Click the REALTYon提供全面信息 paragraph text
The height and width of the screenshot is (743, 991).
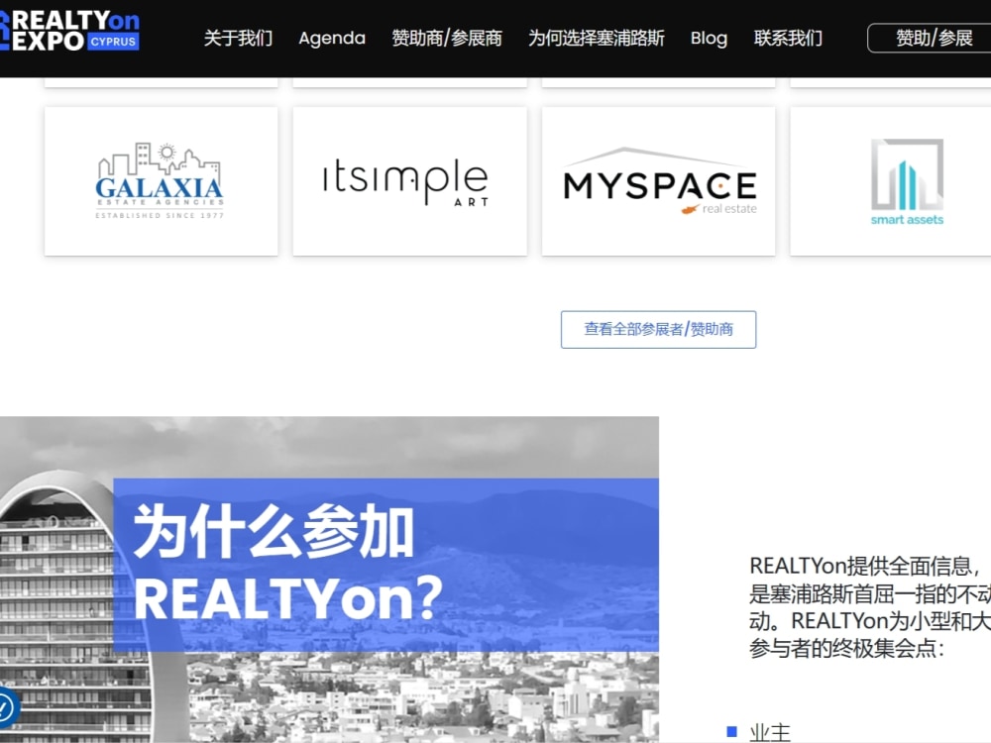(870, 606)
